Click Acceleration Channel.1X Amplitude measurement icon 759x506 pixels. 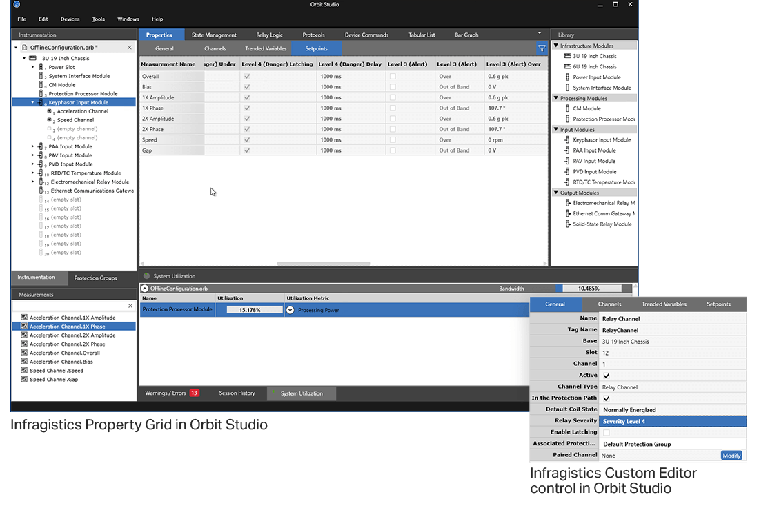click(x=24, y=318)
